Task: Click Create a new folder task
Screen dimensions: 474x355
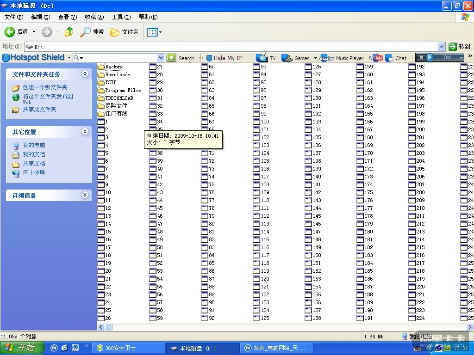Action: point(45,87)
